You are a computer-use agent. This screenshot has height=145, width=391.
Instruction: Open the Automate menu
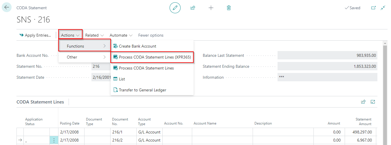pos(121,35)
